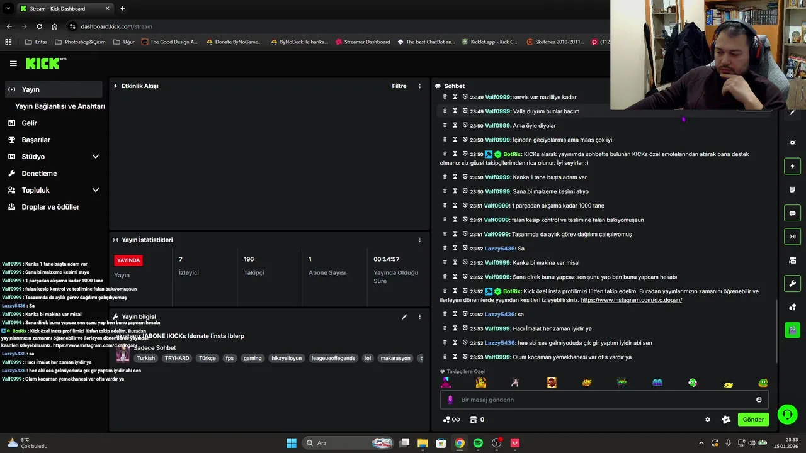
Task: Open the instagram.com/d.c.dogan link in chat
Action: (631, 300)
